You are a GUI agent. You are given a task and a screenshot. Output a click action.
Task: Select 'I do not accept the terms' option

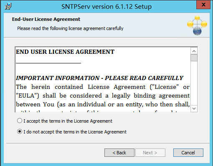point(20,131)
